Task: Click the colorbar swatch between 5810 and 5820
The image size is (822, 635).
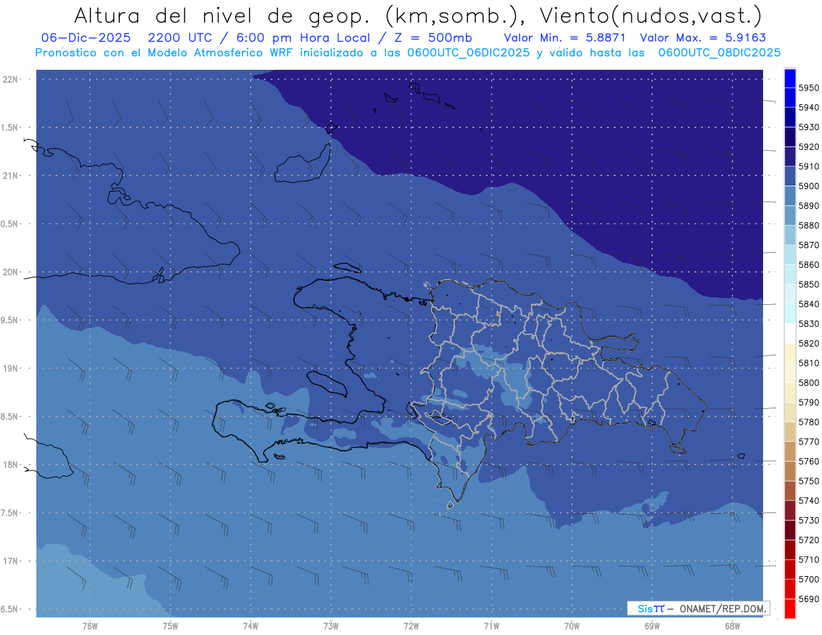Action: click(790, 353)
